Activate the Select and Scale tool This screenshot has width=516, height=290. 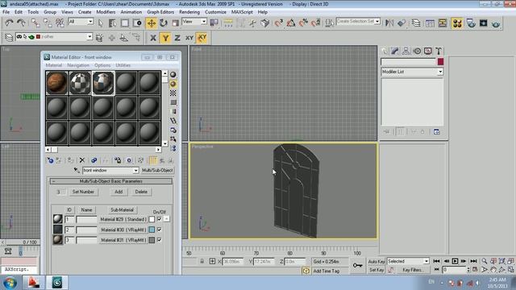[176, 23]
